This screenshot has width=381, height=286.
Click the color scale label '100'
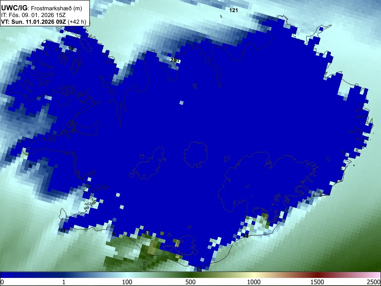coord(127,282)
